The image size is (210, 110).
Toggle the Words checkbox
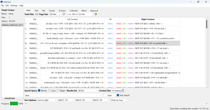pos(39,91)
